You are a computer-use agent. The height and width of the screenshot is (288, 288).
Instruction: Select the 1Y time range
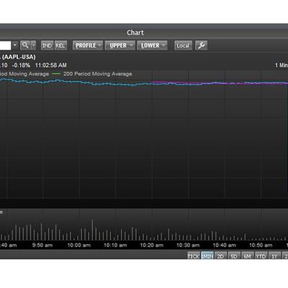(274, 256)
